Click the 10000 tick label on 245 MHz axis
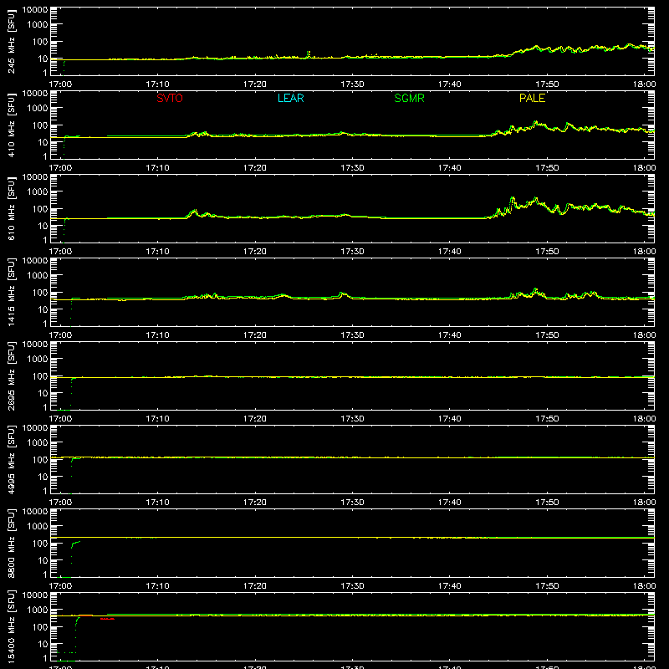Image resolution: width=669 pixels, height=669 pixels. 35,10
